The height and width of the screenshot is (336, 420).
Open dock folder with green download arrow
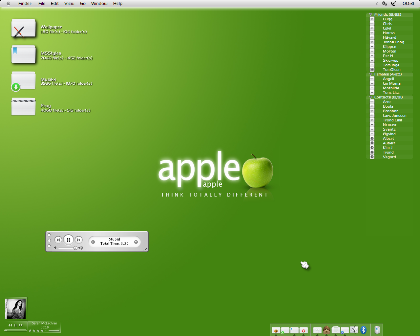[x=285, y=330]
